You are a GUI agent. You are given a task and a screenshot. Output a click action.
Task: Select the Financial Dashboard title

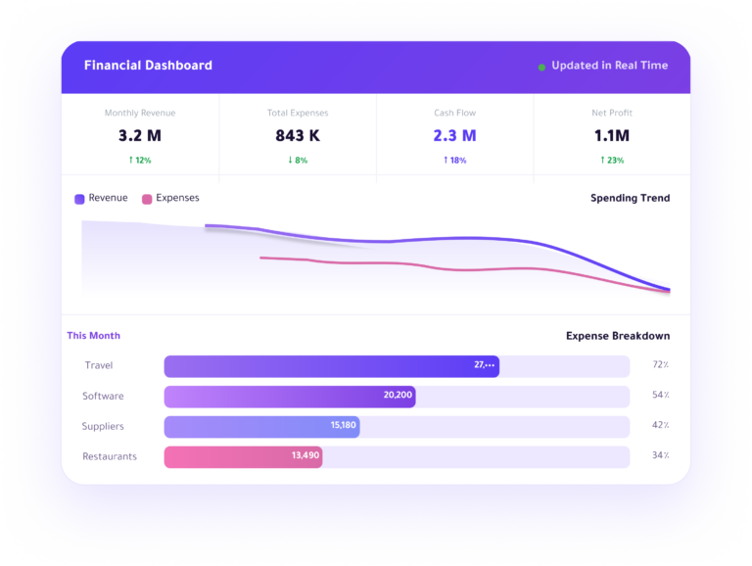(148, 66)
